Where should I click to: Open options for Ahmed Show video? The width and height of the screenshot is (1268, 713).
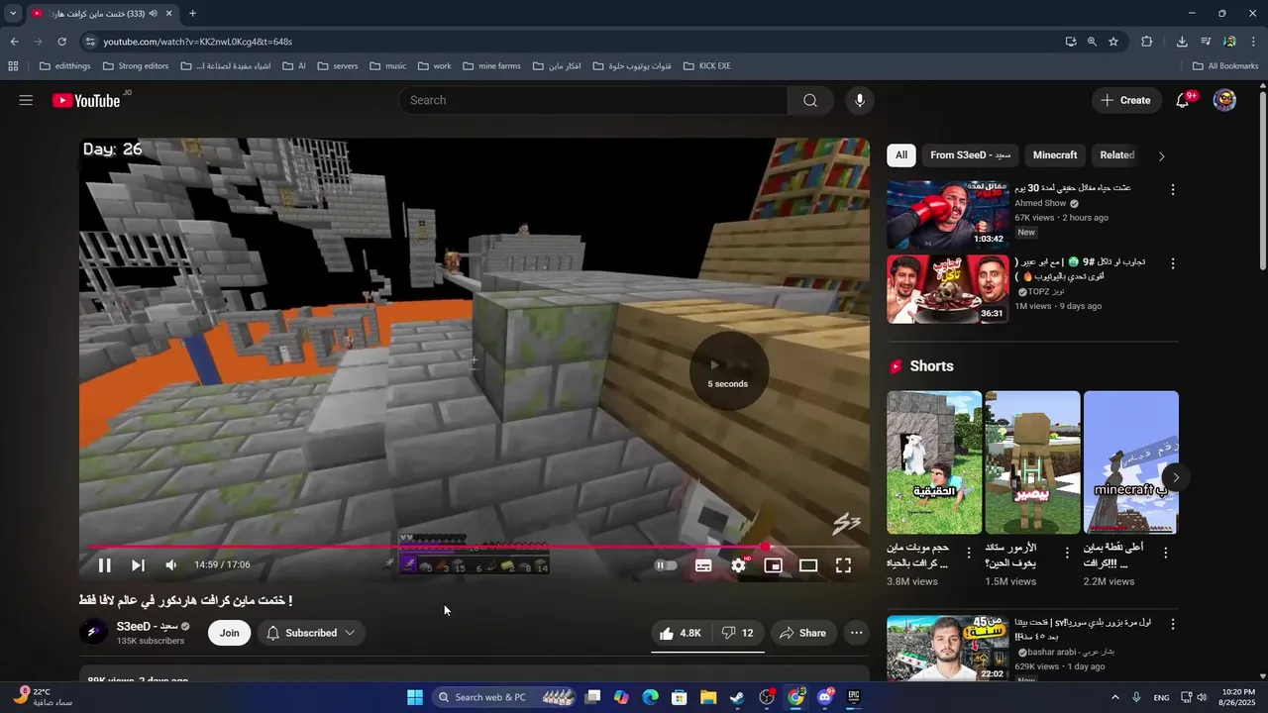tap(1173, 189)
